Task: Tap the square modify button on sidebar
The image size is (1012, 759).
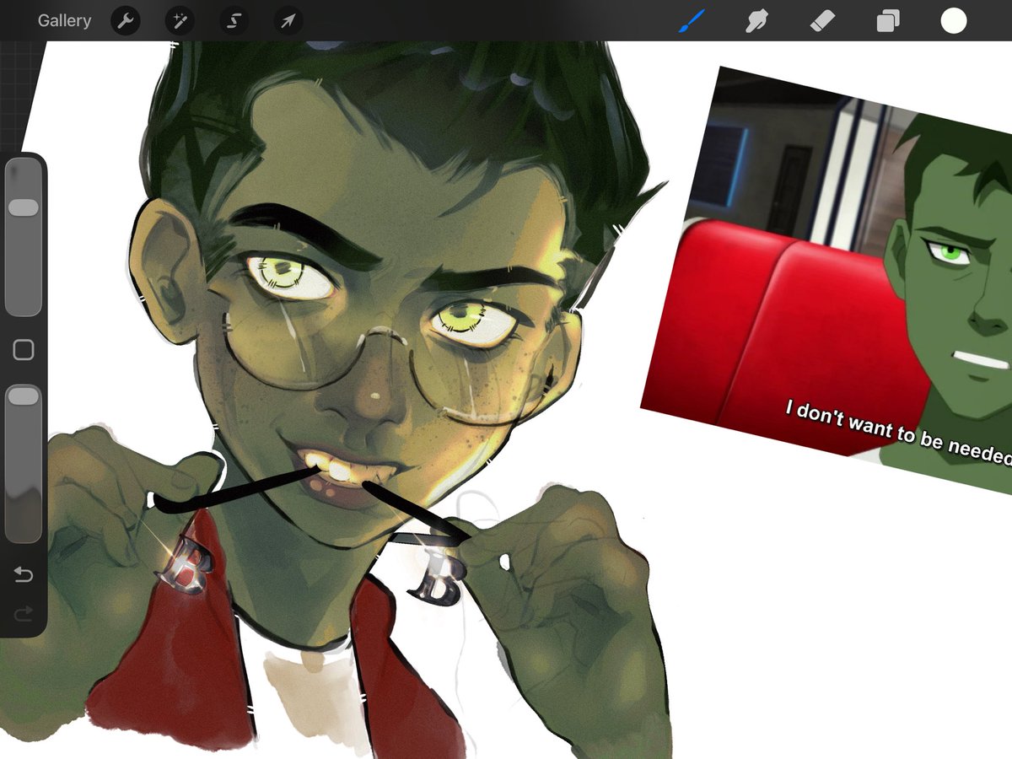Action: click(x=24, y=350)
